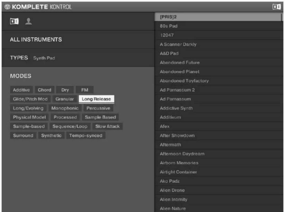Screen dimensions: 285x212
Task: Select the factory content NI icon
Action: 14,21
